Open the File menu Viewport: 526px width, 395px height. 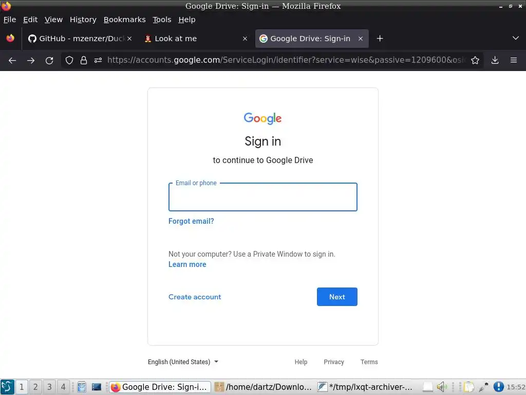10,20
